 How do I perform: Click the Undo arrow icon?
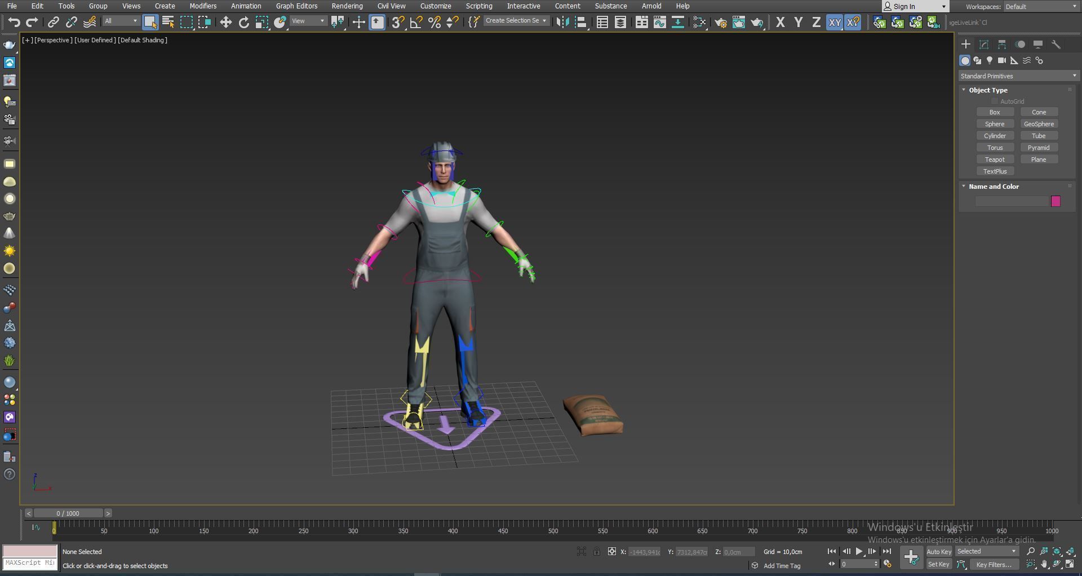pyautogui.click(x=14, y=23)
